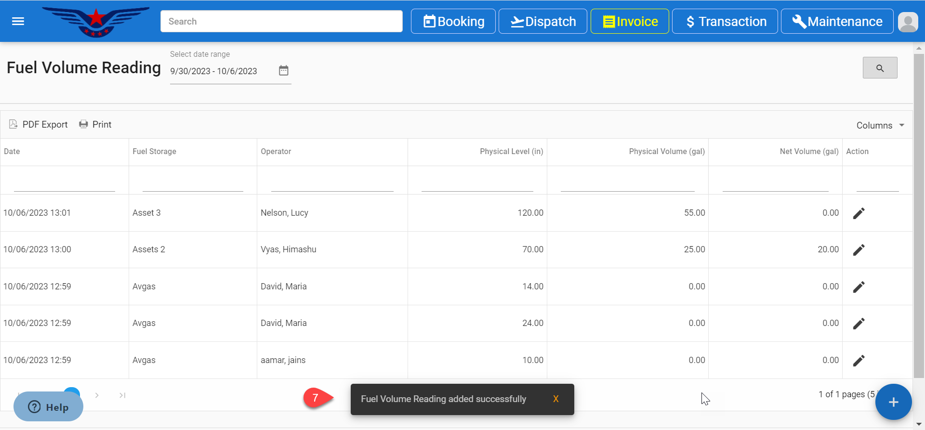Edit the Asset 3 reading row
This screenshot has height=430, width=925.
pyautogui.click(x=859, y=213)
